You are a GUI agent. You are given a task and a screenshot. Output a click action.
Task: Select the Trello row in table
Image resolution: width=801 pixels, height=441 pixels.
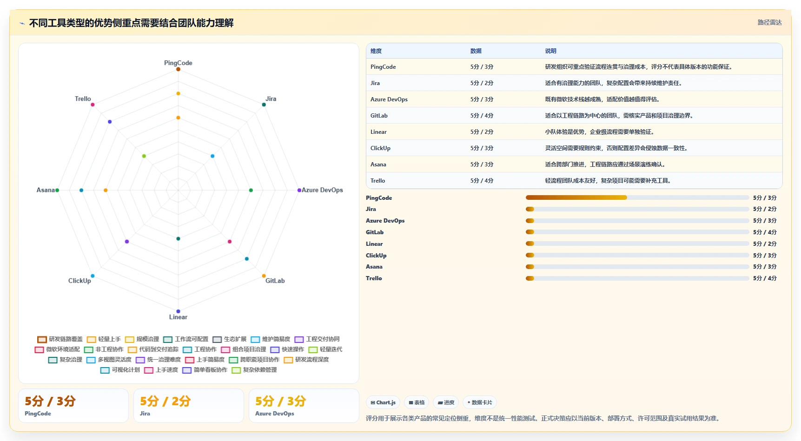574,181
